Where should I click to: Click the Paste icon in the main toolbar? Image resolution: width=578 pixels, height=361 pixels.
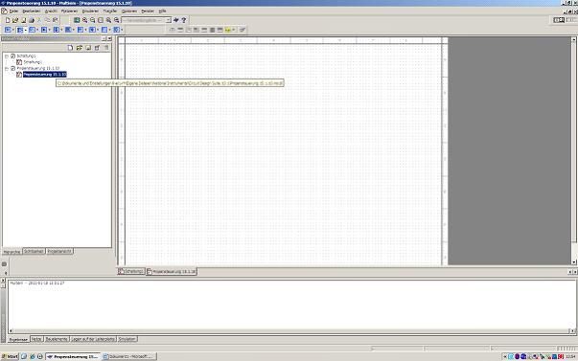click(x=56, y=20)
